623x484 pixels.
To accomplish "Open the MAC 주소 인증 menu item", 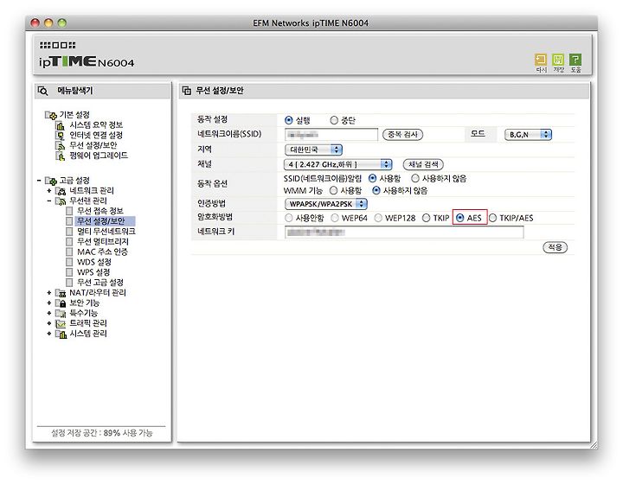I will click(x=102, y=252).
